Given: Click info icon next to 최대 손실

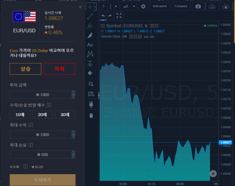Looking at the screenshot, I should pyautogui.click(x=30, y=145).
